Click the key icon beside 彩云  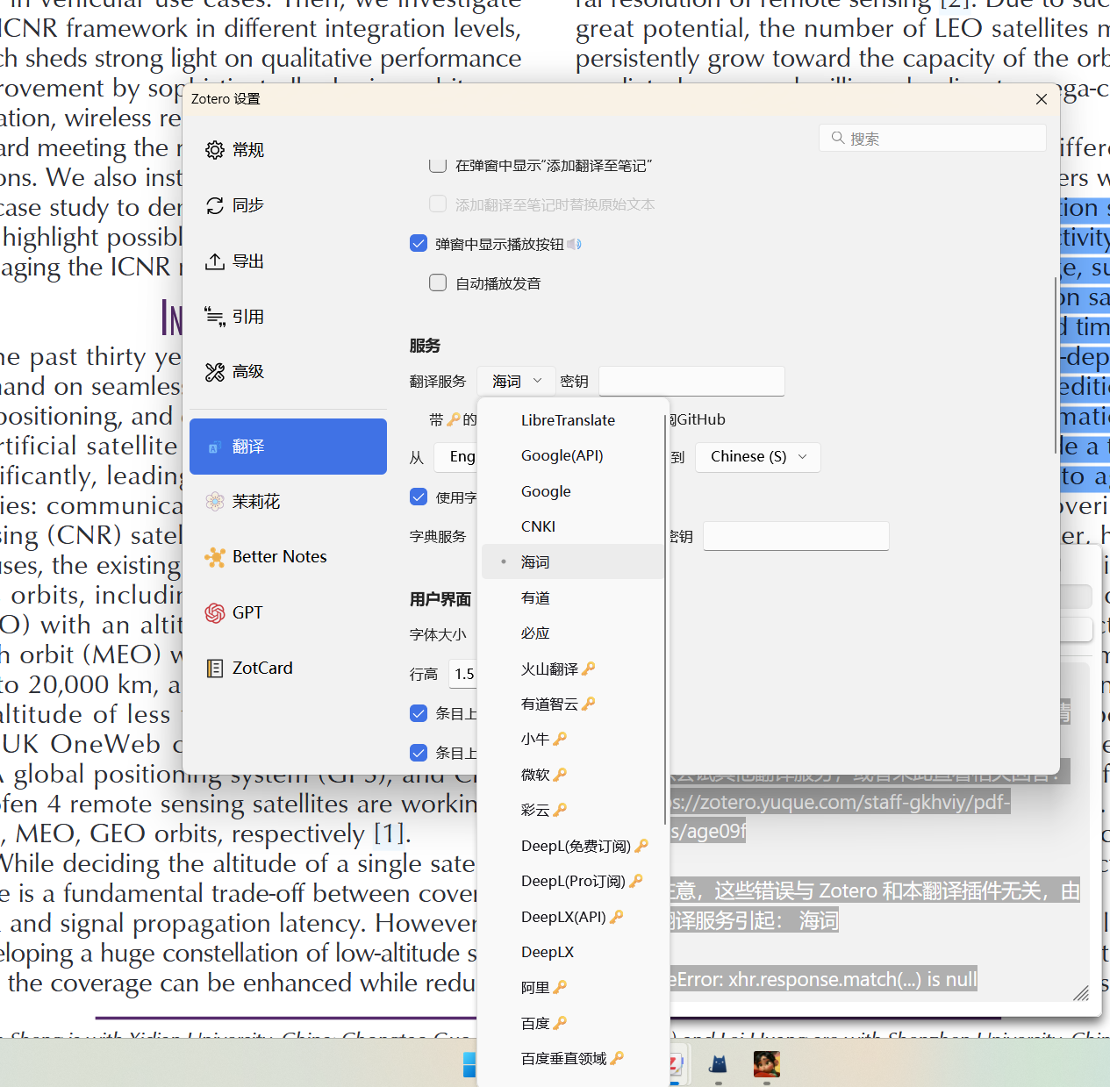tap(560, 810)
